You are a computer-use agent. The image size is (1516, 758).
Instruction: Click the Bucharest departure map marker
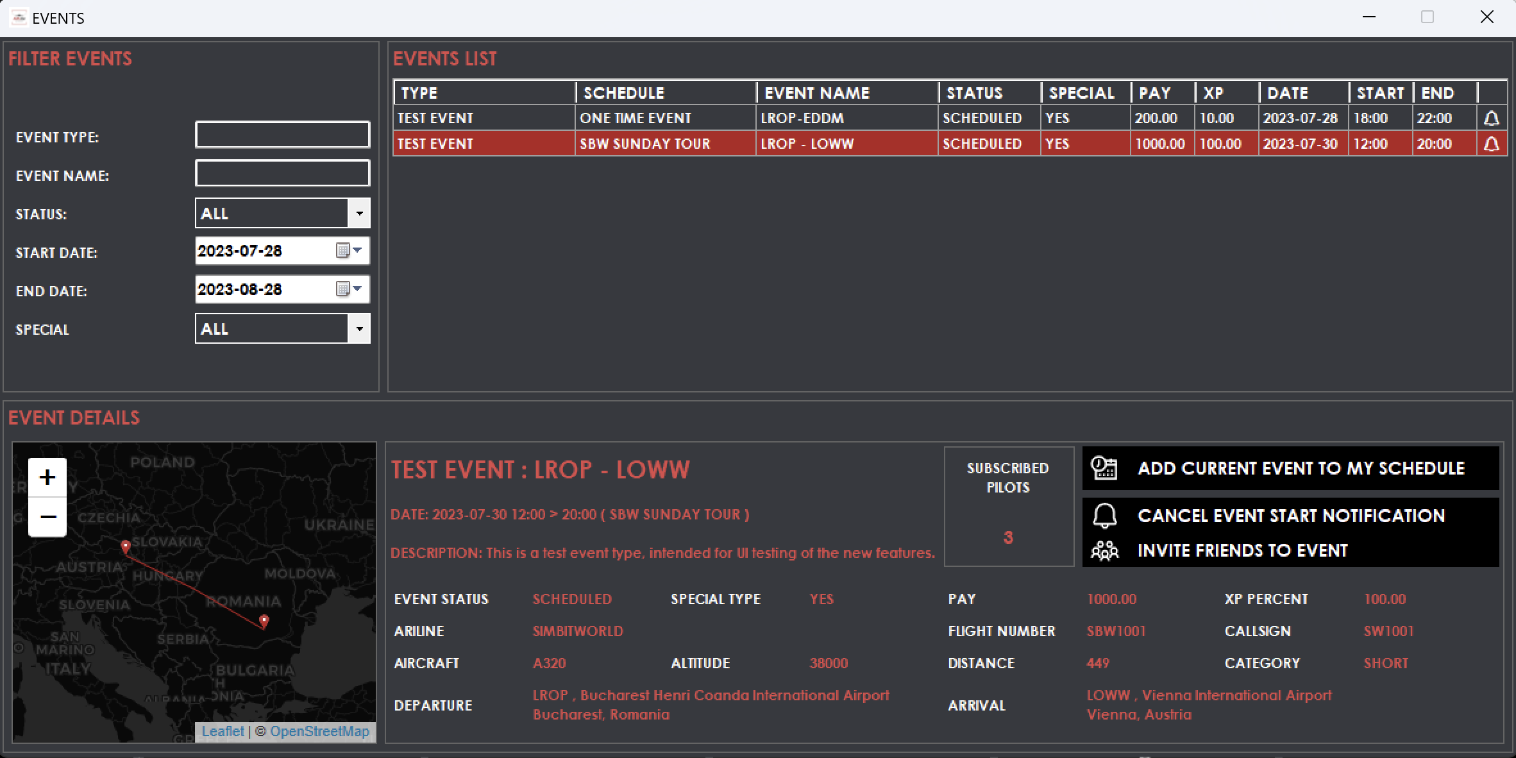tap(264, 621)
